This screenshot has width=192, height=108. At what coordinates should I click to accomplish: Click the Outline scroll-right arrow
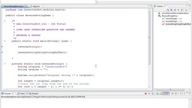[x=190, y=89]
